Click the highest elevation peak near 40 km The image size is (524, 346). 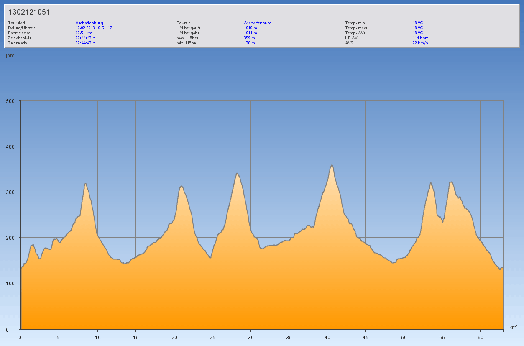click(332, 166)
